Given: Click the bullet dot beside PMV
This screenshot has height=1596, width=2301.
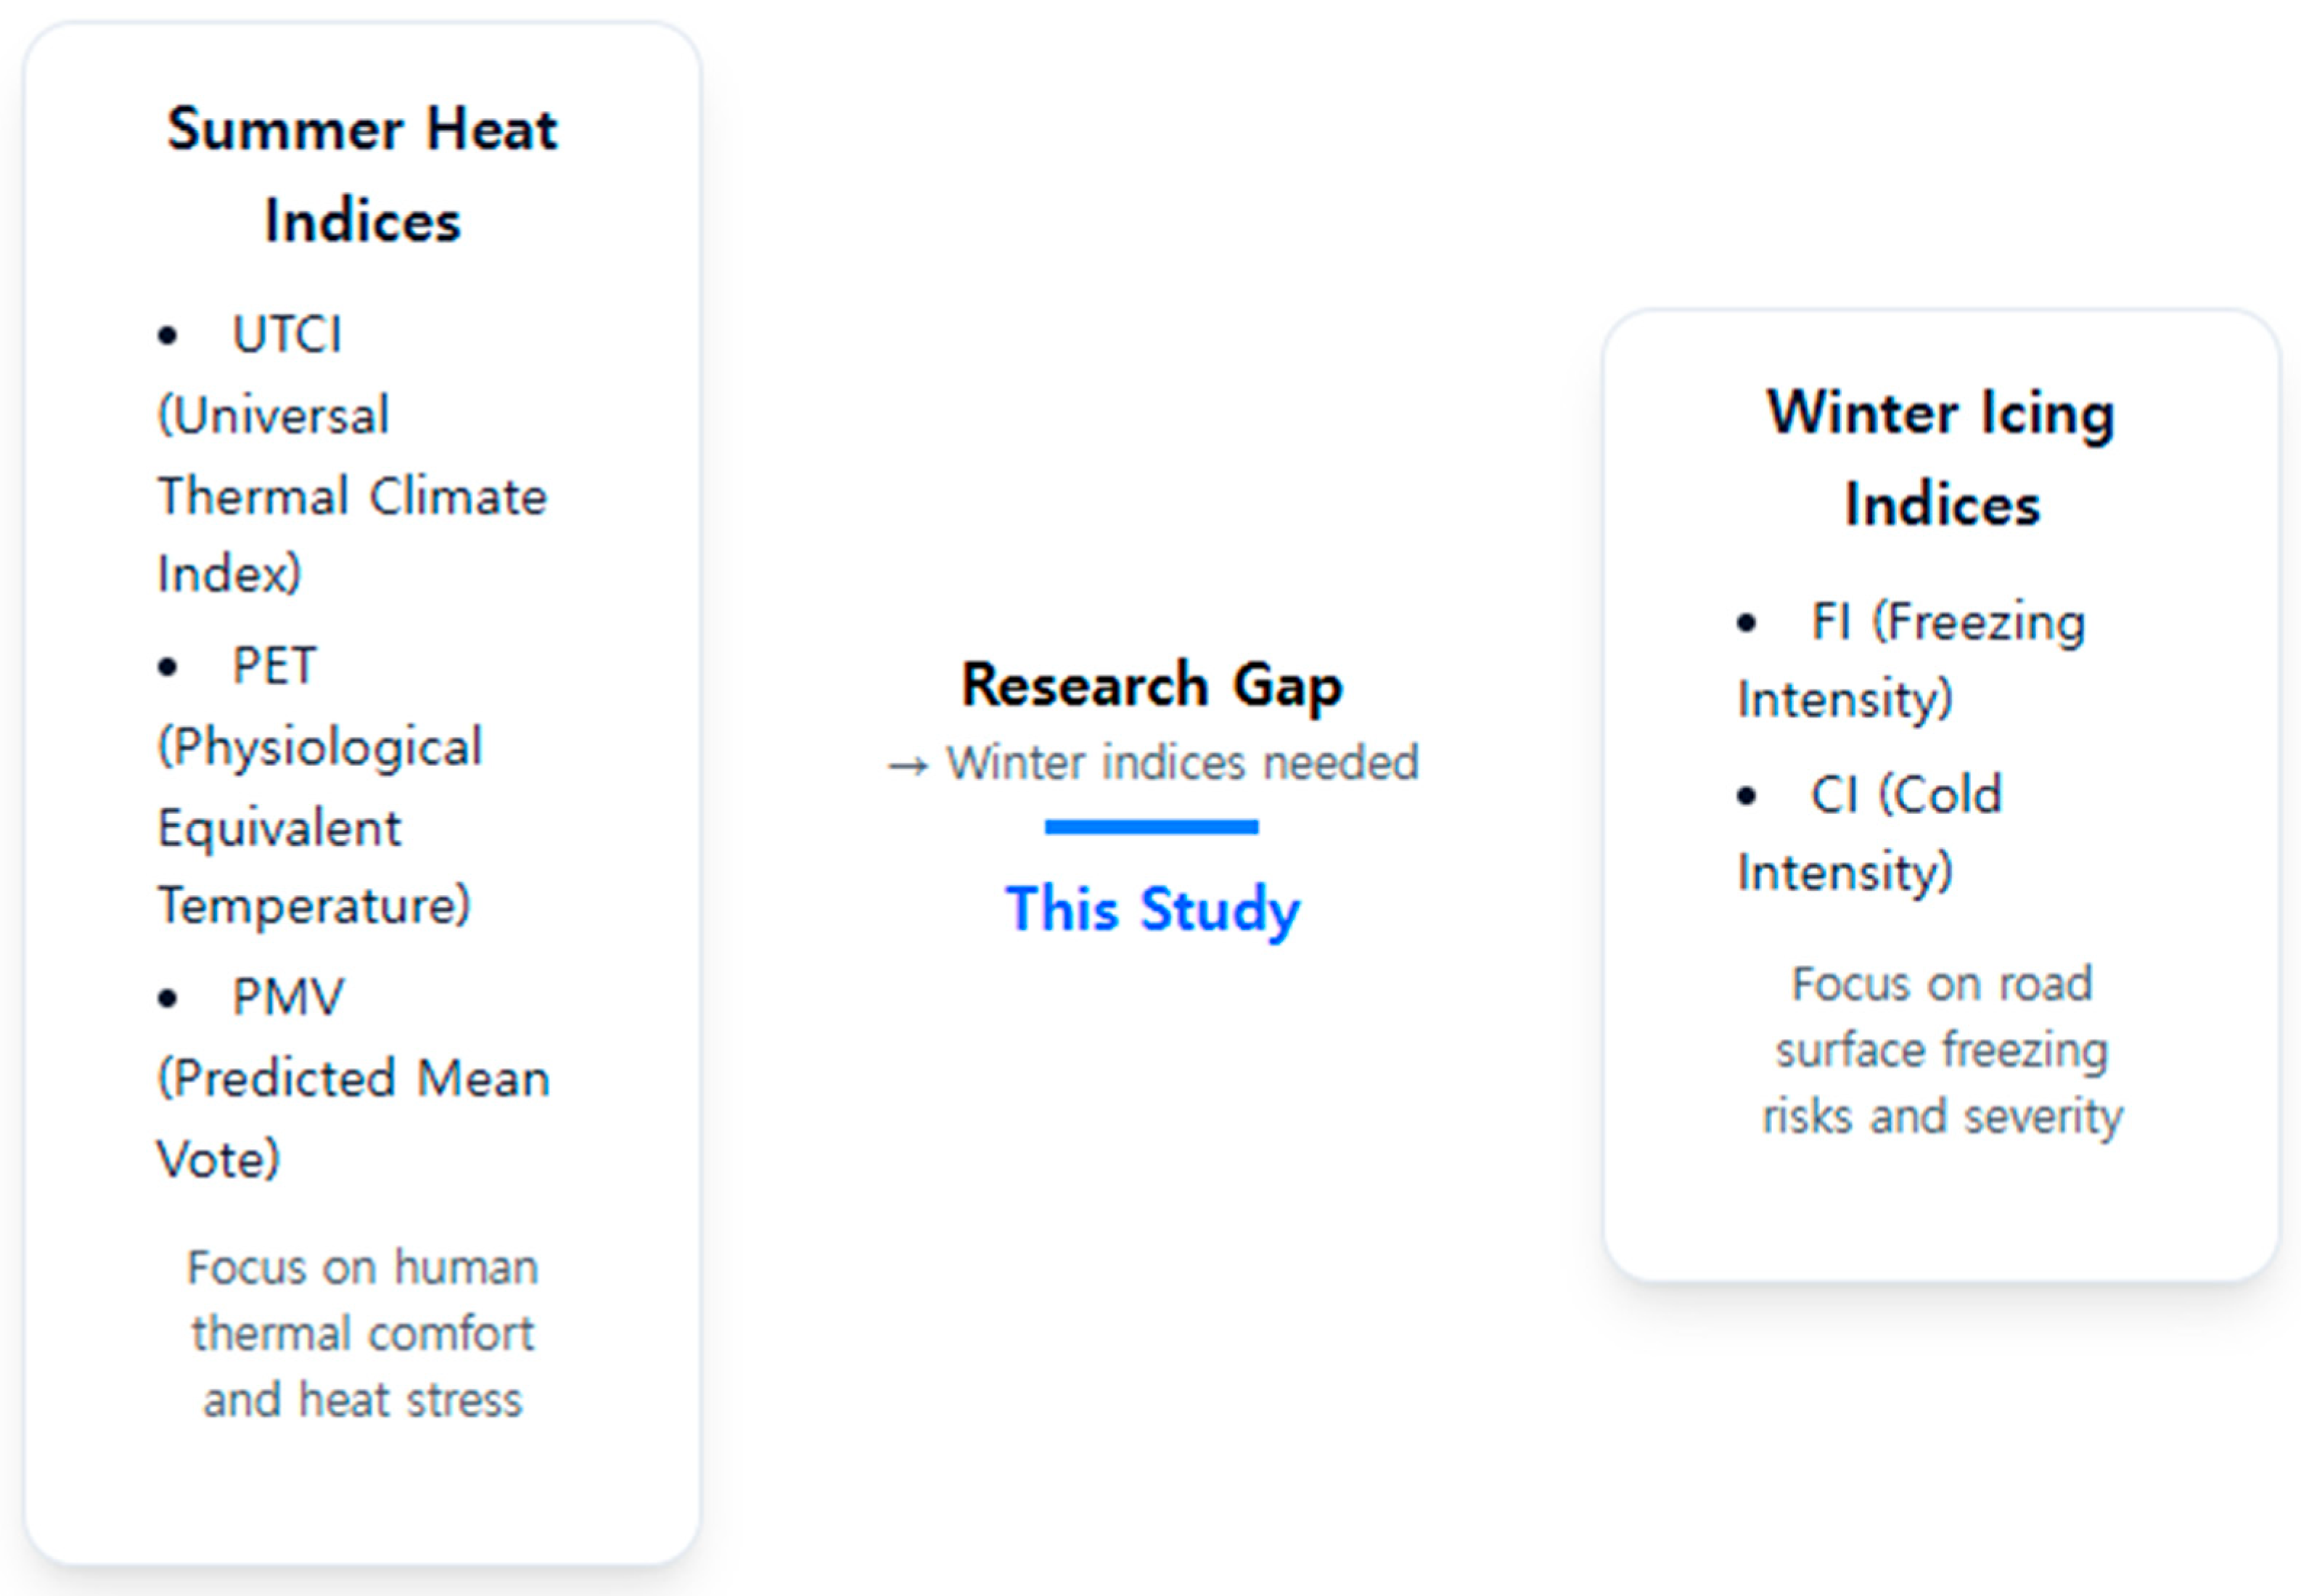Looking at the screenshot, I should coord(168,998).
